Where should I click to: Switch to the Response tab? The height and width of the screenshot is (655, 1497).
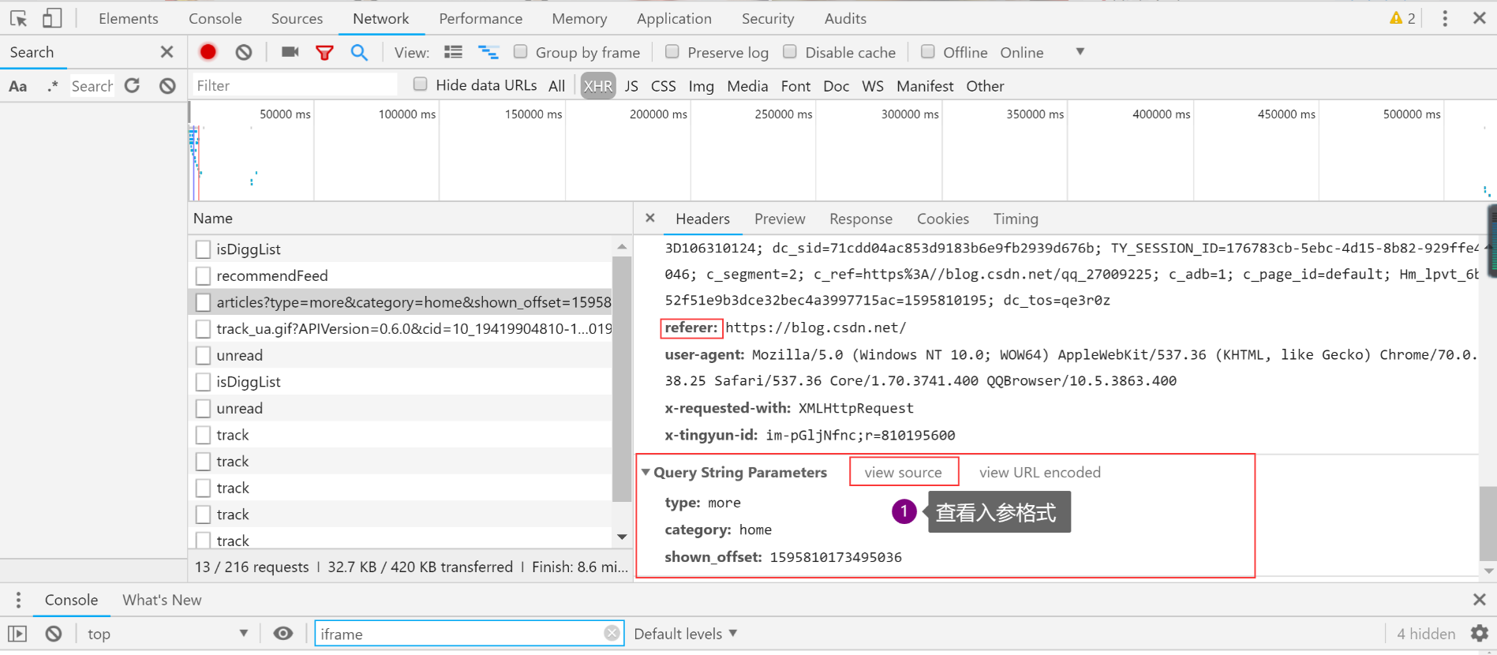coord(860,219)
